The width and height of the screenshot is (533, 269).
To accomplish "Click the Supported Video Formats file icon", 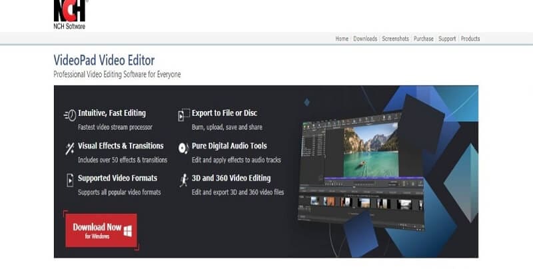I will click(x=70, y=180).
